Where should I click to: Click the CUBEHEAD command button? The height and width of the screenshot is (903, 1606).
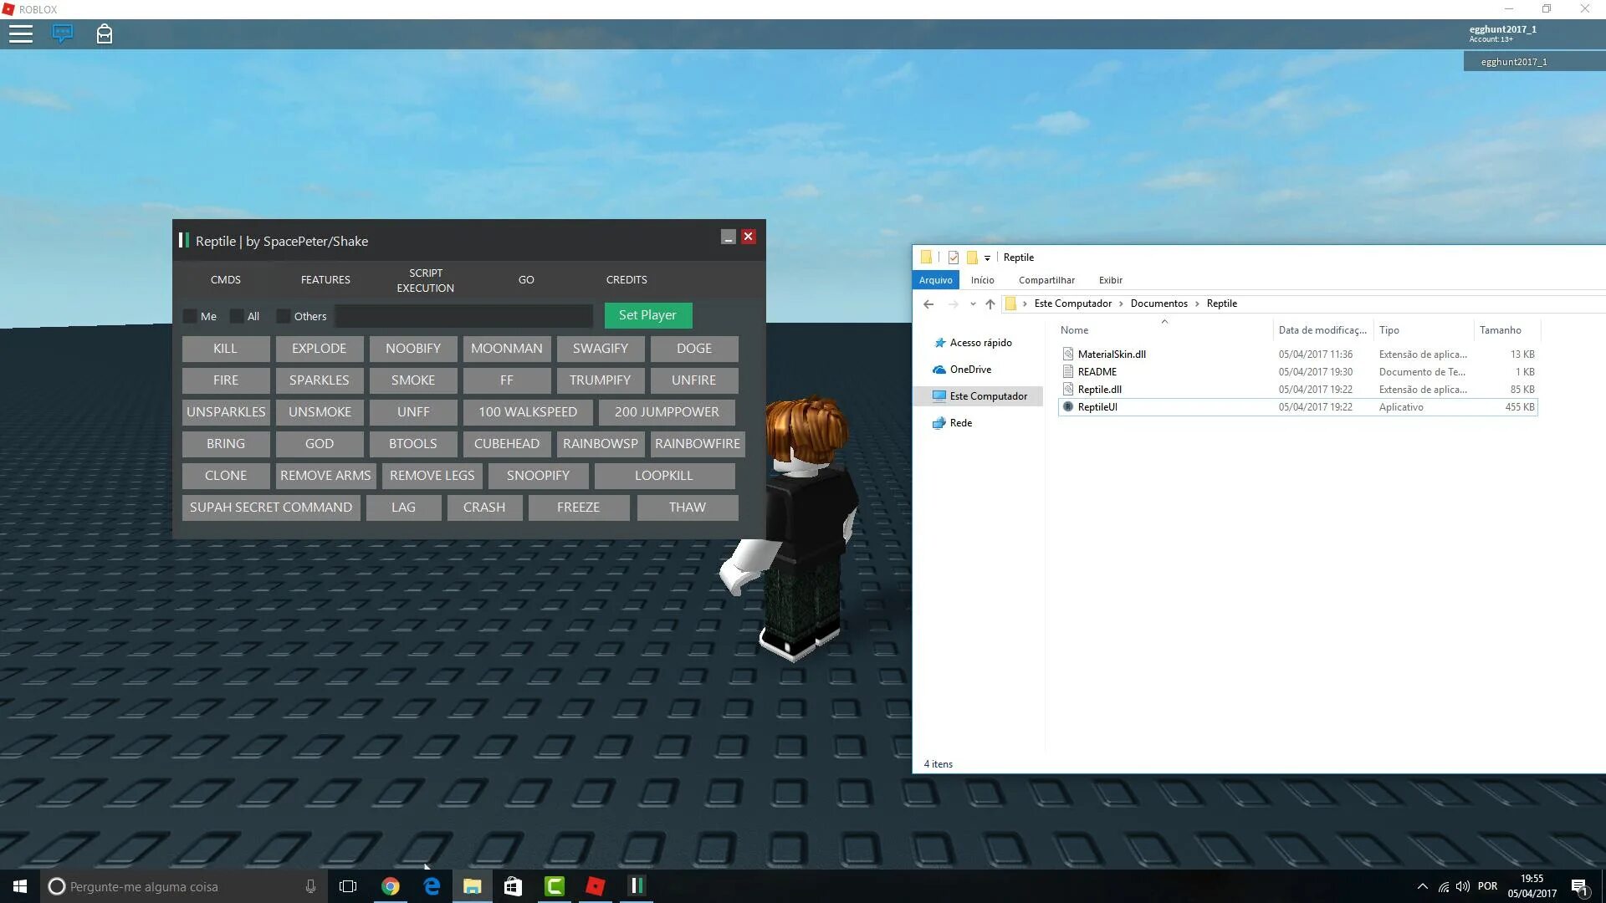click(506, 442)
